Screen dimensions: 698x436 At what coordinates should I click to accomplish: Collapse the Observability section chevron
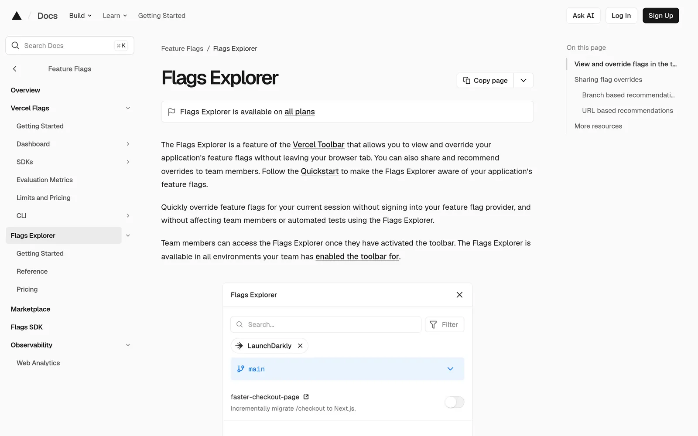click(128, 345)
